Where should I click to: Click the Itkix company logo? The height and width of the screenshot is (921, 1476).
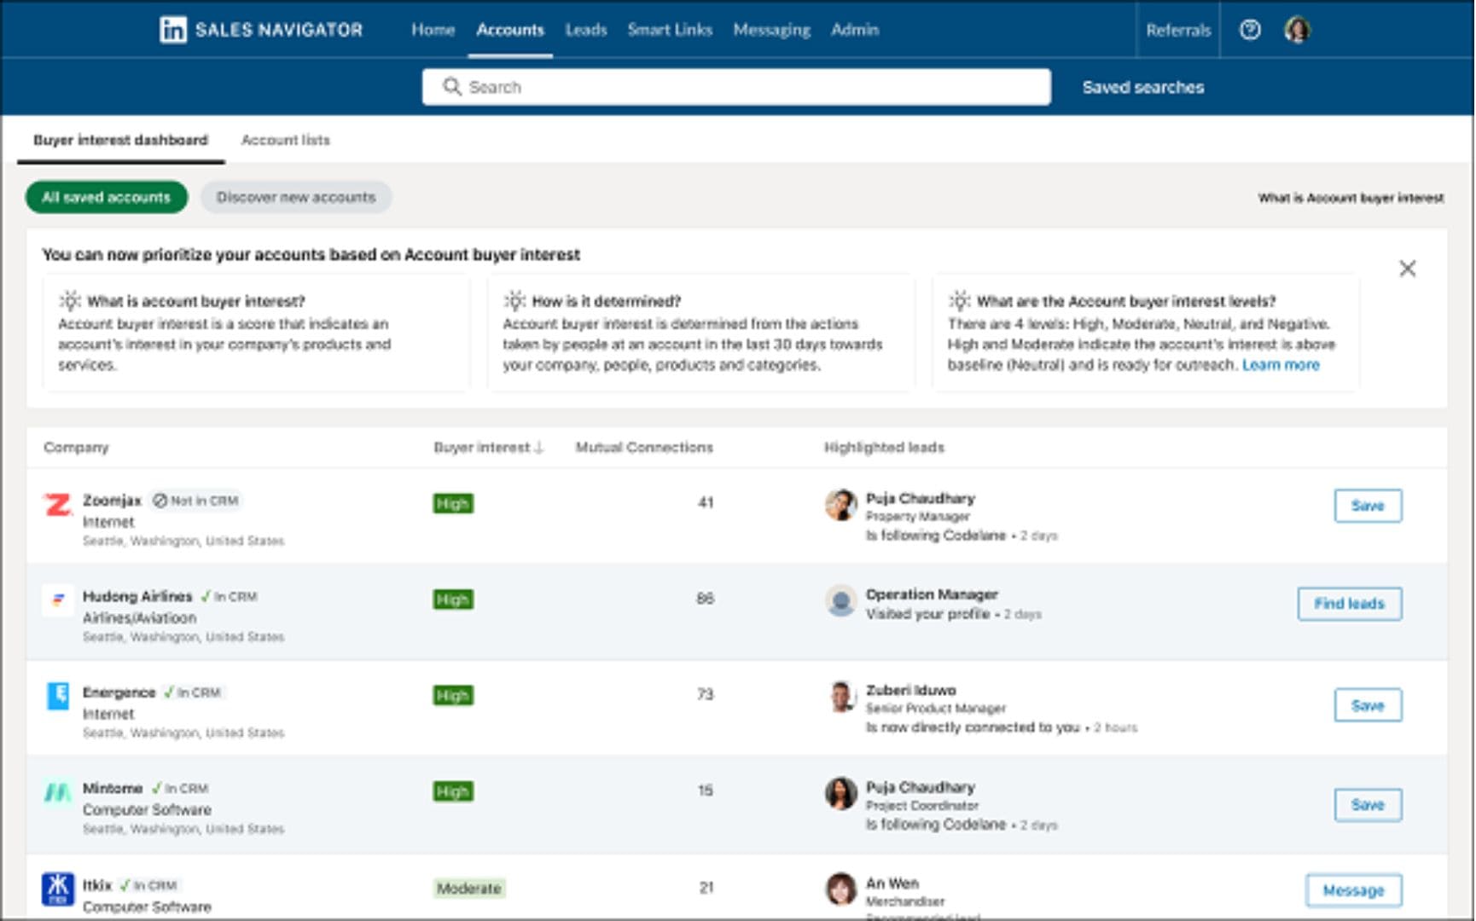point(58,889)
